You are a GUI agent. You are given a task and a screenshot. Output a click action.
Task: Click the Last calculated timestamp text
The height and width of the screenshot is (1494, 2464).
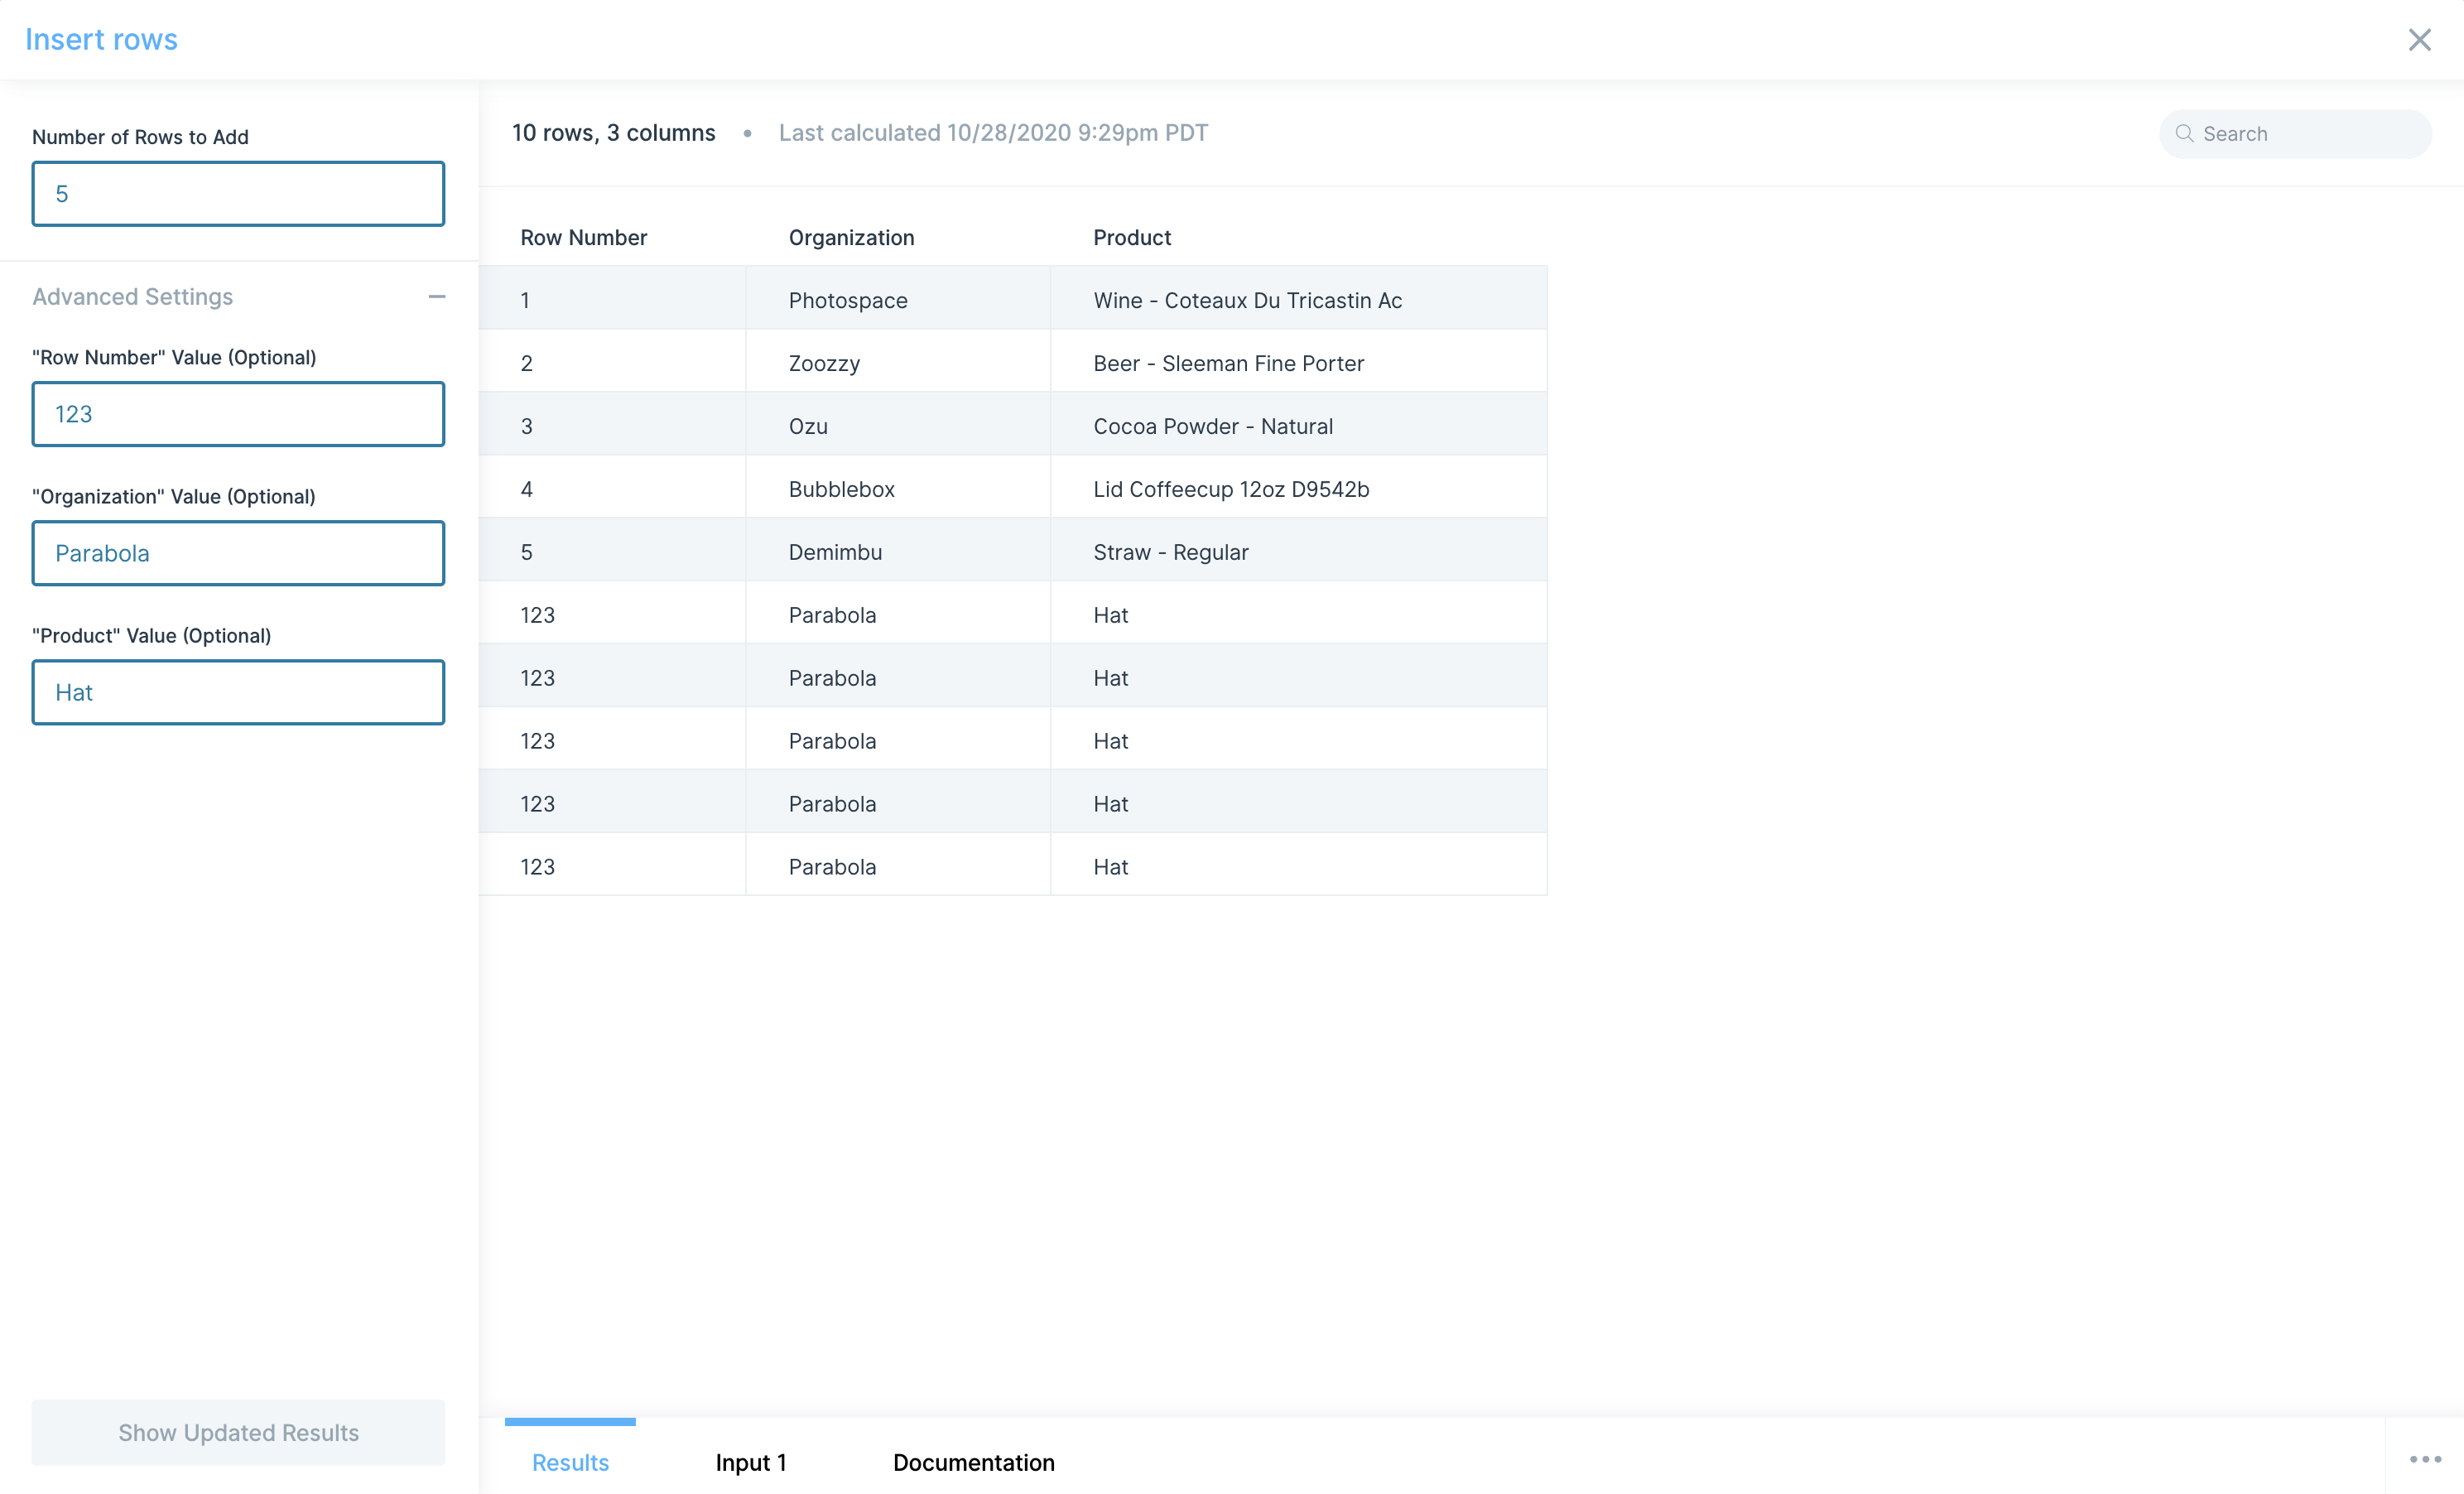[x=993, y=133]
